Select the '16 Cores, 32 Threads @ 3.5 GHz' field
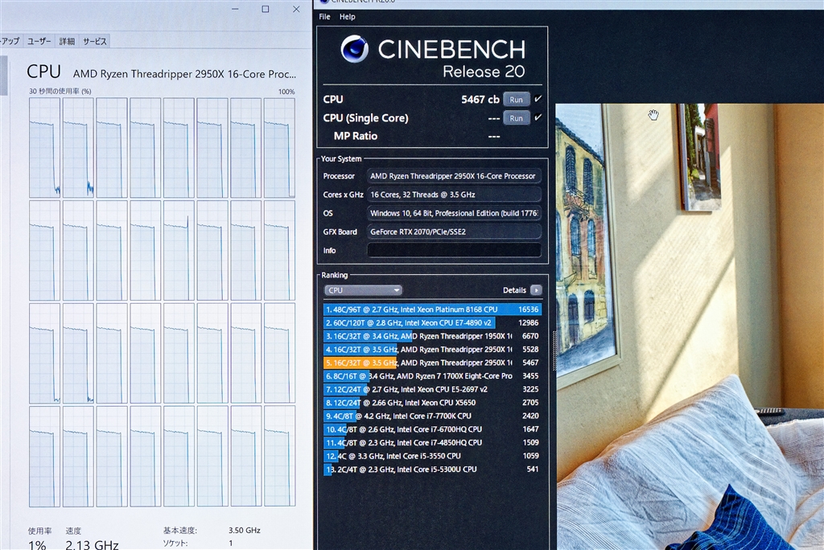824x550 pixels. pos(454,195)
